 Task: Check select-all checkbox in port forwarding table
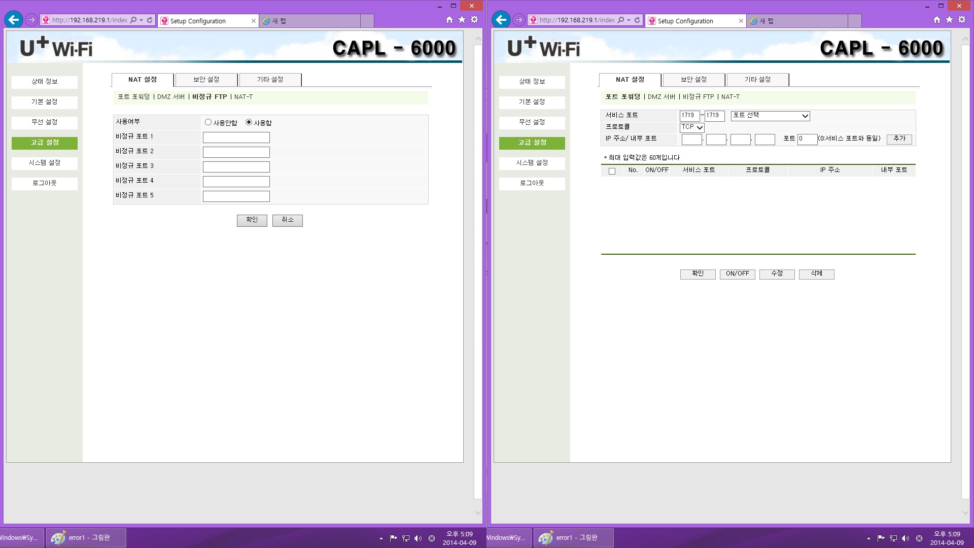[x=612, y=171]
